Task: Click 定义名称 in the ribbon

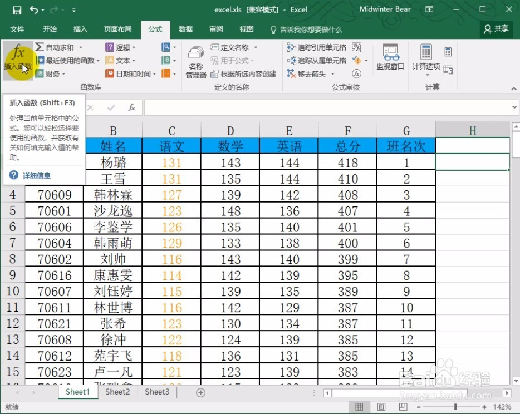Action: tap(229, 47)
